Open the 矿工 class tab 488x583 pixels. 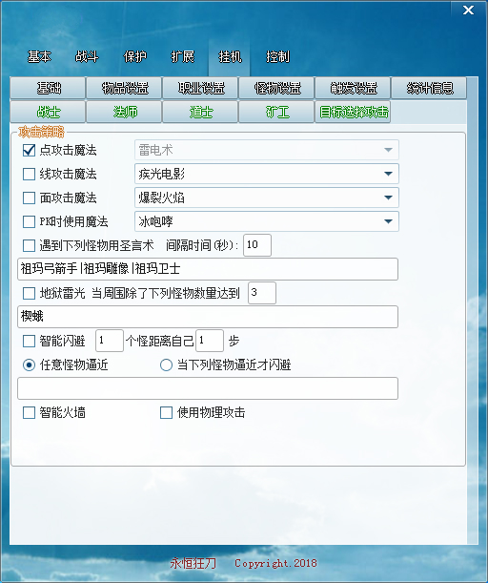pos(276,112)
